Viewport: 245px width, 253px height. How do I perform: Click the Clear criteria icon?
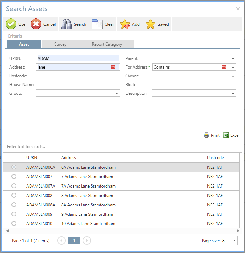(97, 24)
